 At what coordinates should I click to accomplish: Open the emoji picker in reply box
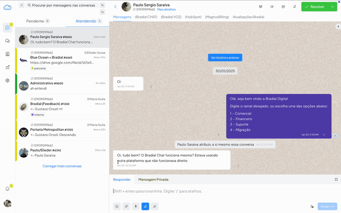[x=117, y=206]
